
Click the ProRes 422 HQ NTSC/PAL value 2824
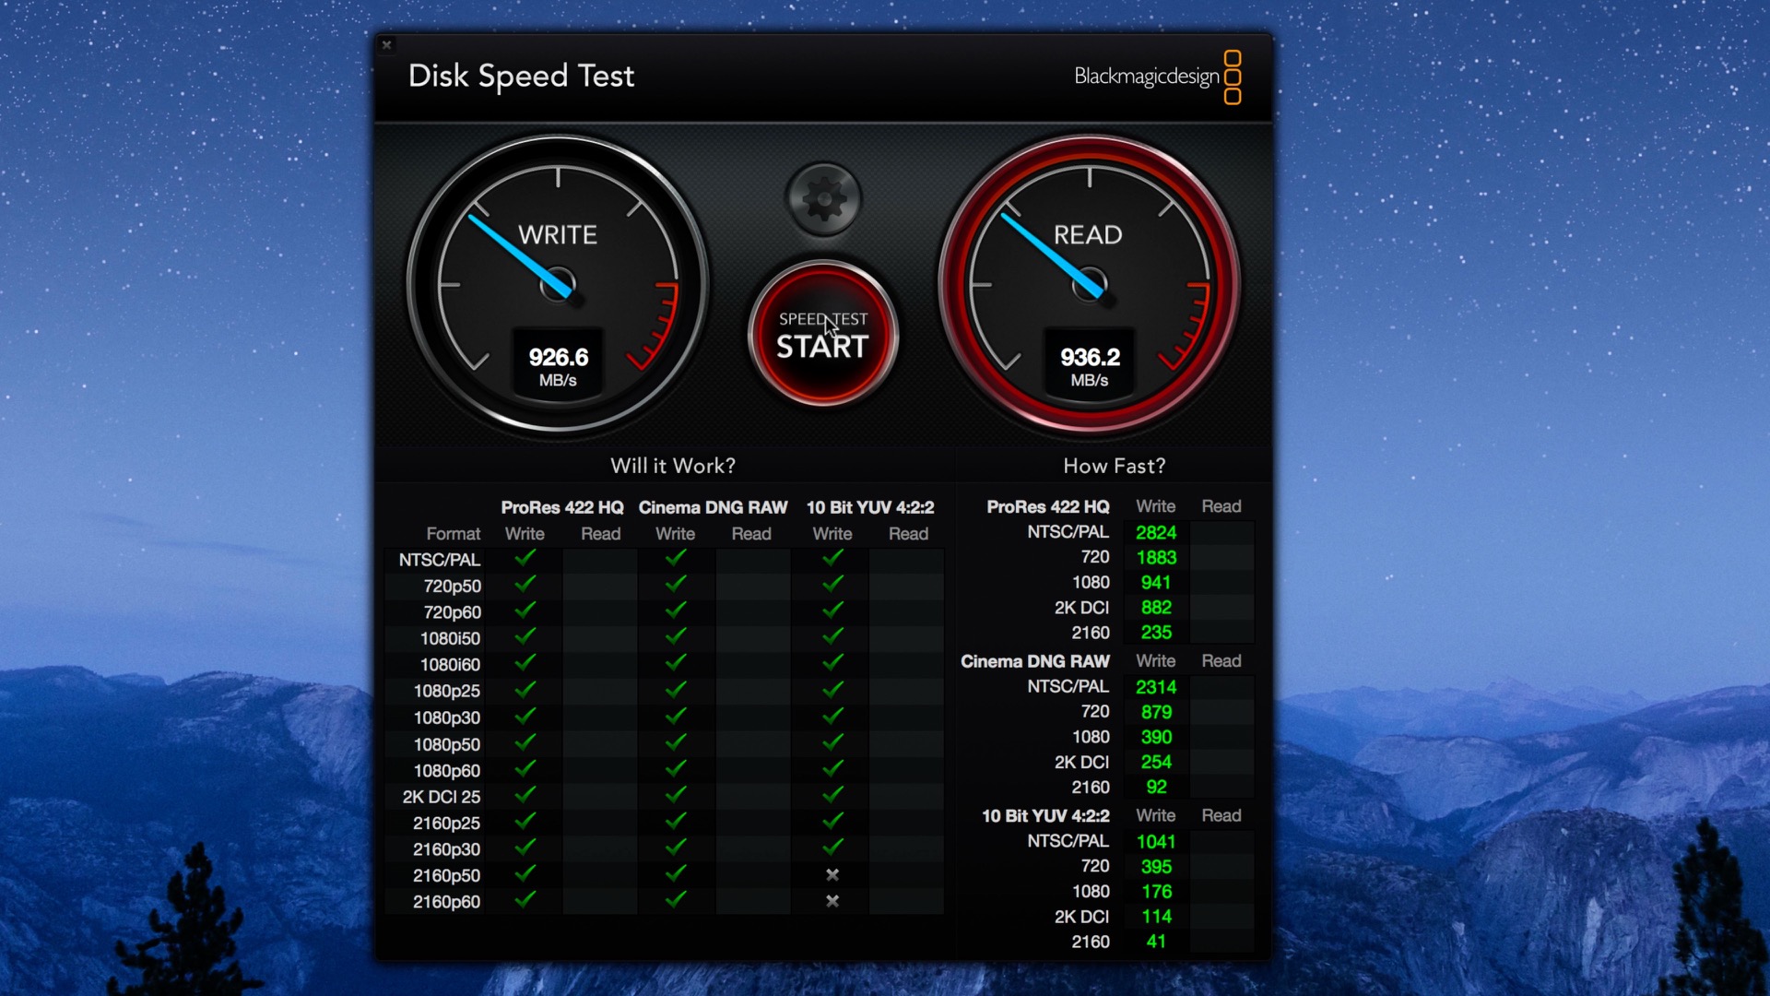click(1156, 532)
